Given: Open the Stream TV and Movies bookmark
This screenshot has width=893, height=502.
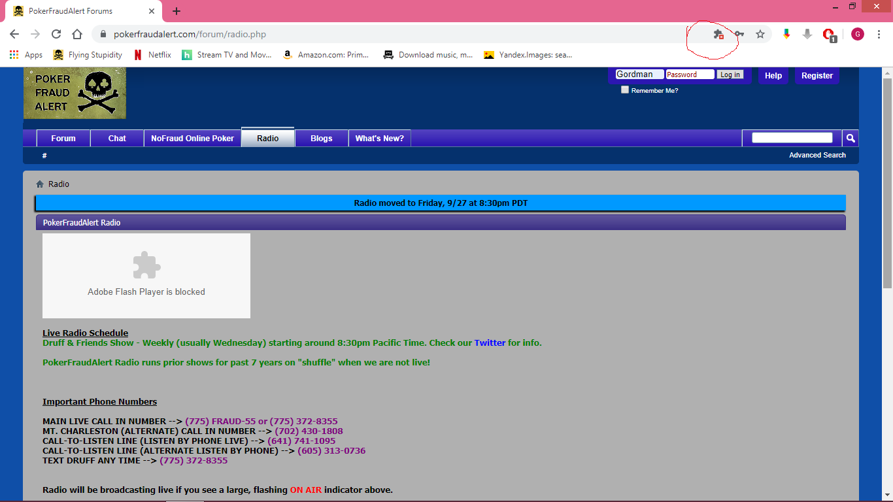Looking at the screenshot, I should pyautogui.click(x=227, y=55).
